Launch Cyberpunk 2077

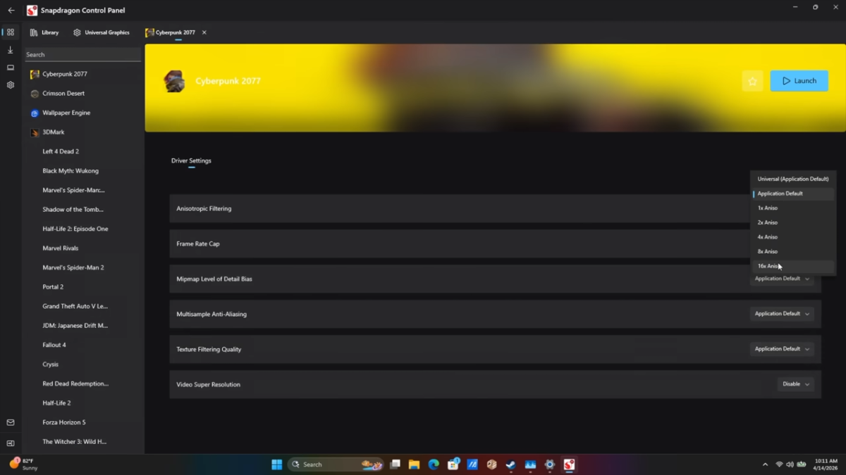[799, 81]
